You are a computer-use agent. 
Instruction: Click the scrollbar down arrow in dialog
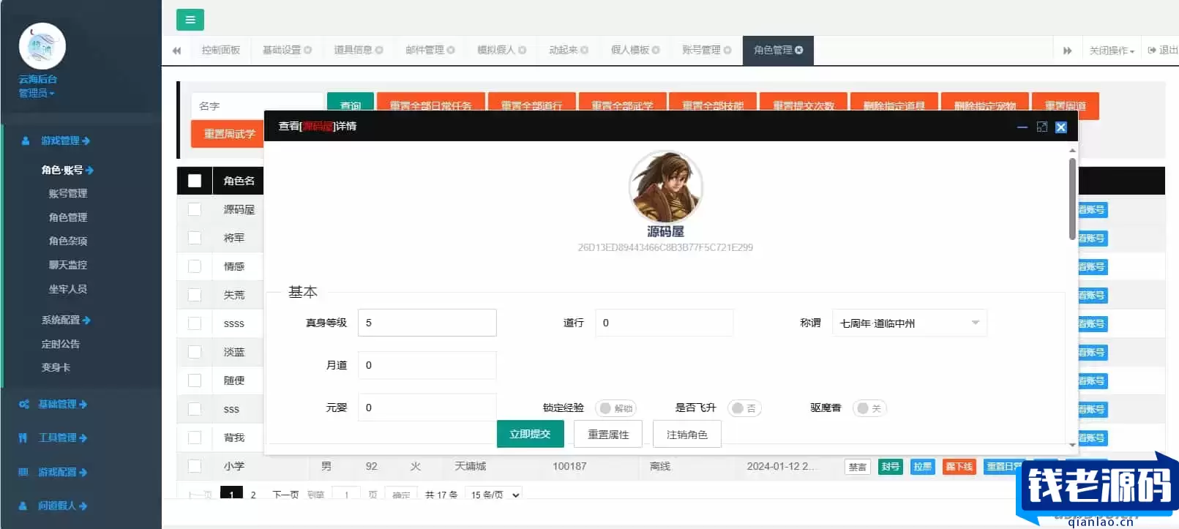(1072, 445)
